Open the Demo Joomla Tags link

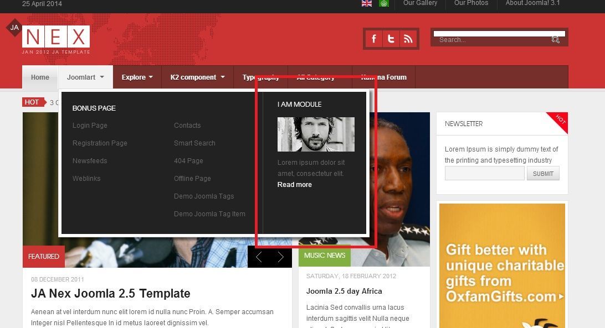click(x=204, y=196)
